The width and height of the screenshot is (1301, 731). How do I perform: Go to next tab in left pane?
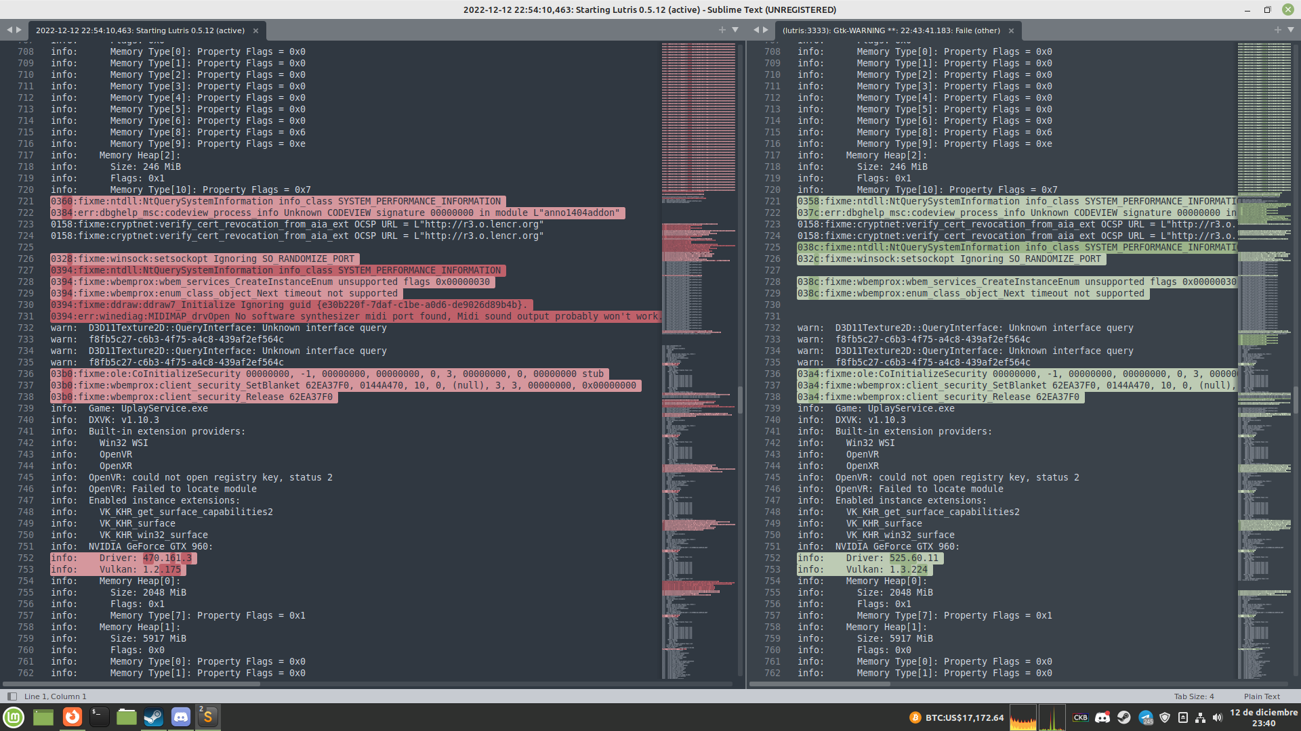[x=19, y=30]
